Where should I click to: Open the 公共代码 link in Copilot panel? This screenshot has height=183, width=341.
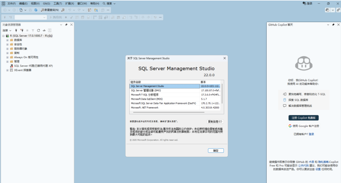(303, 166)
